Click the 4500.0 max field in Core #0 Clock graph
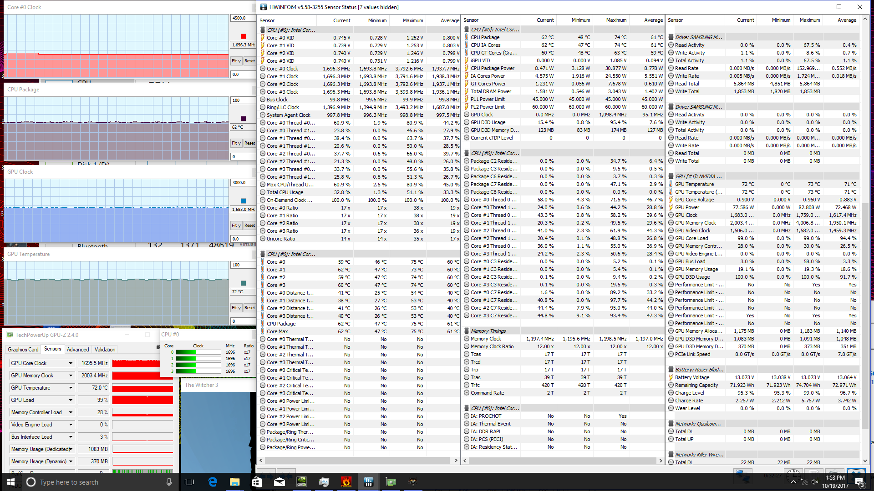The width and height of the screenshot is (874, 491). click(243, 18)
